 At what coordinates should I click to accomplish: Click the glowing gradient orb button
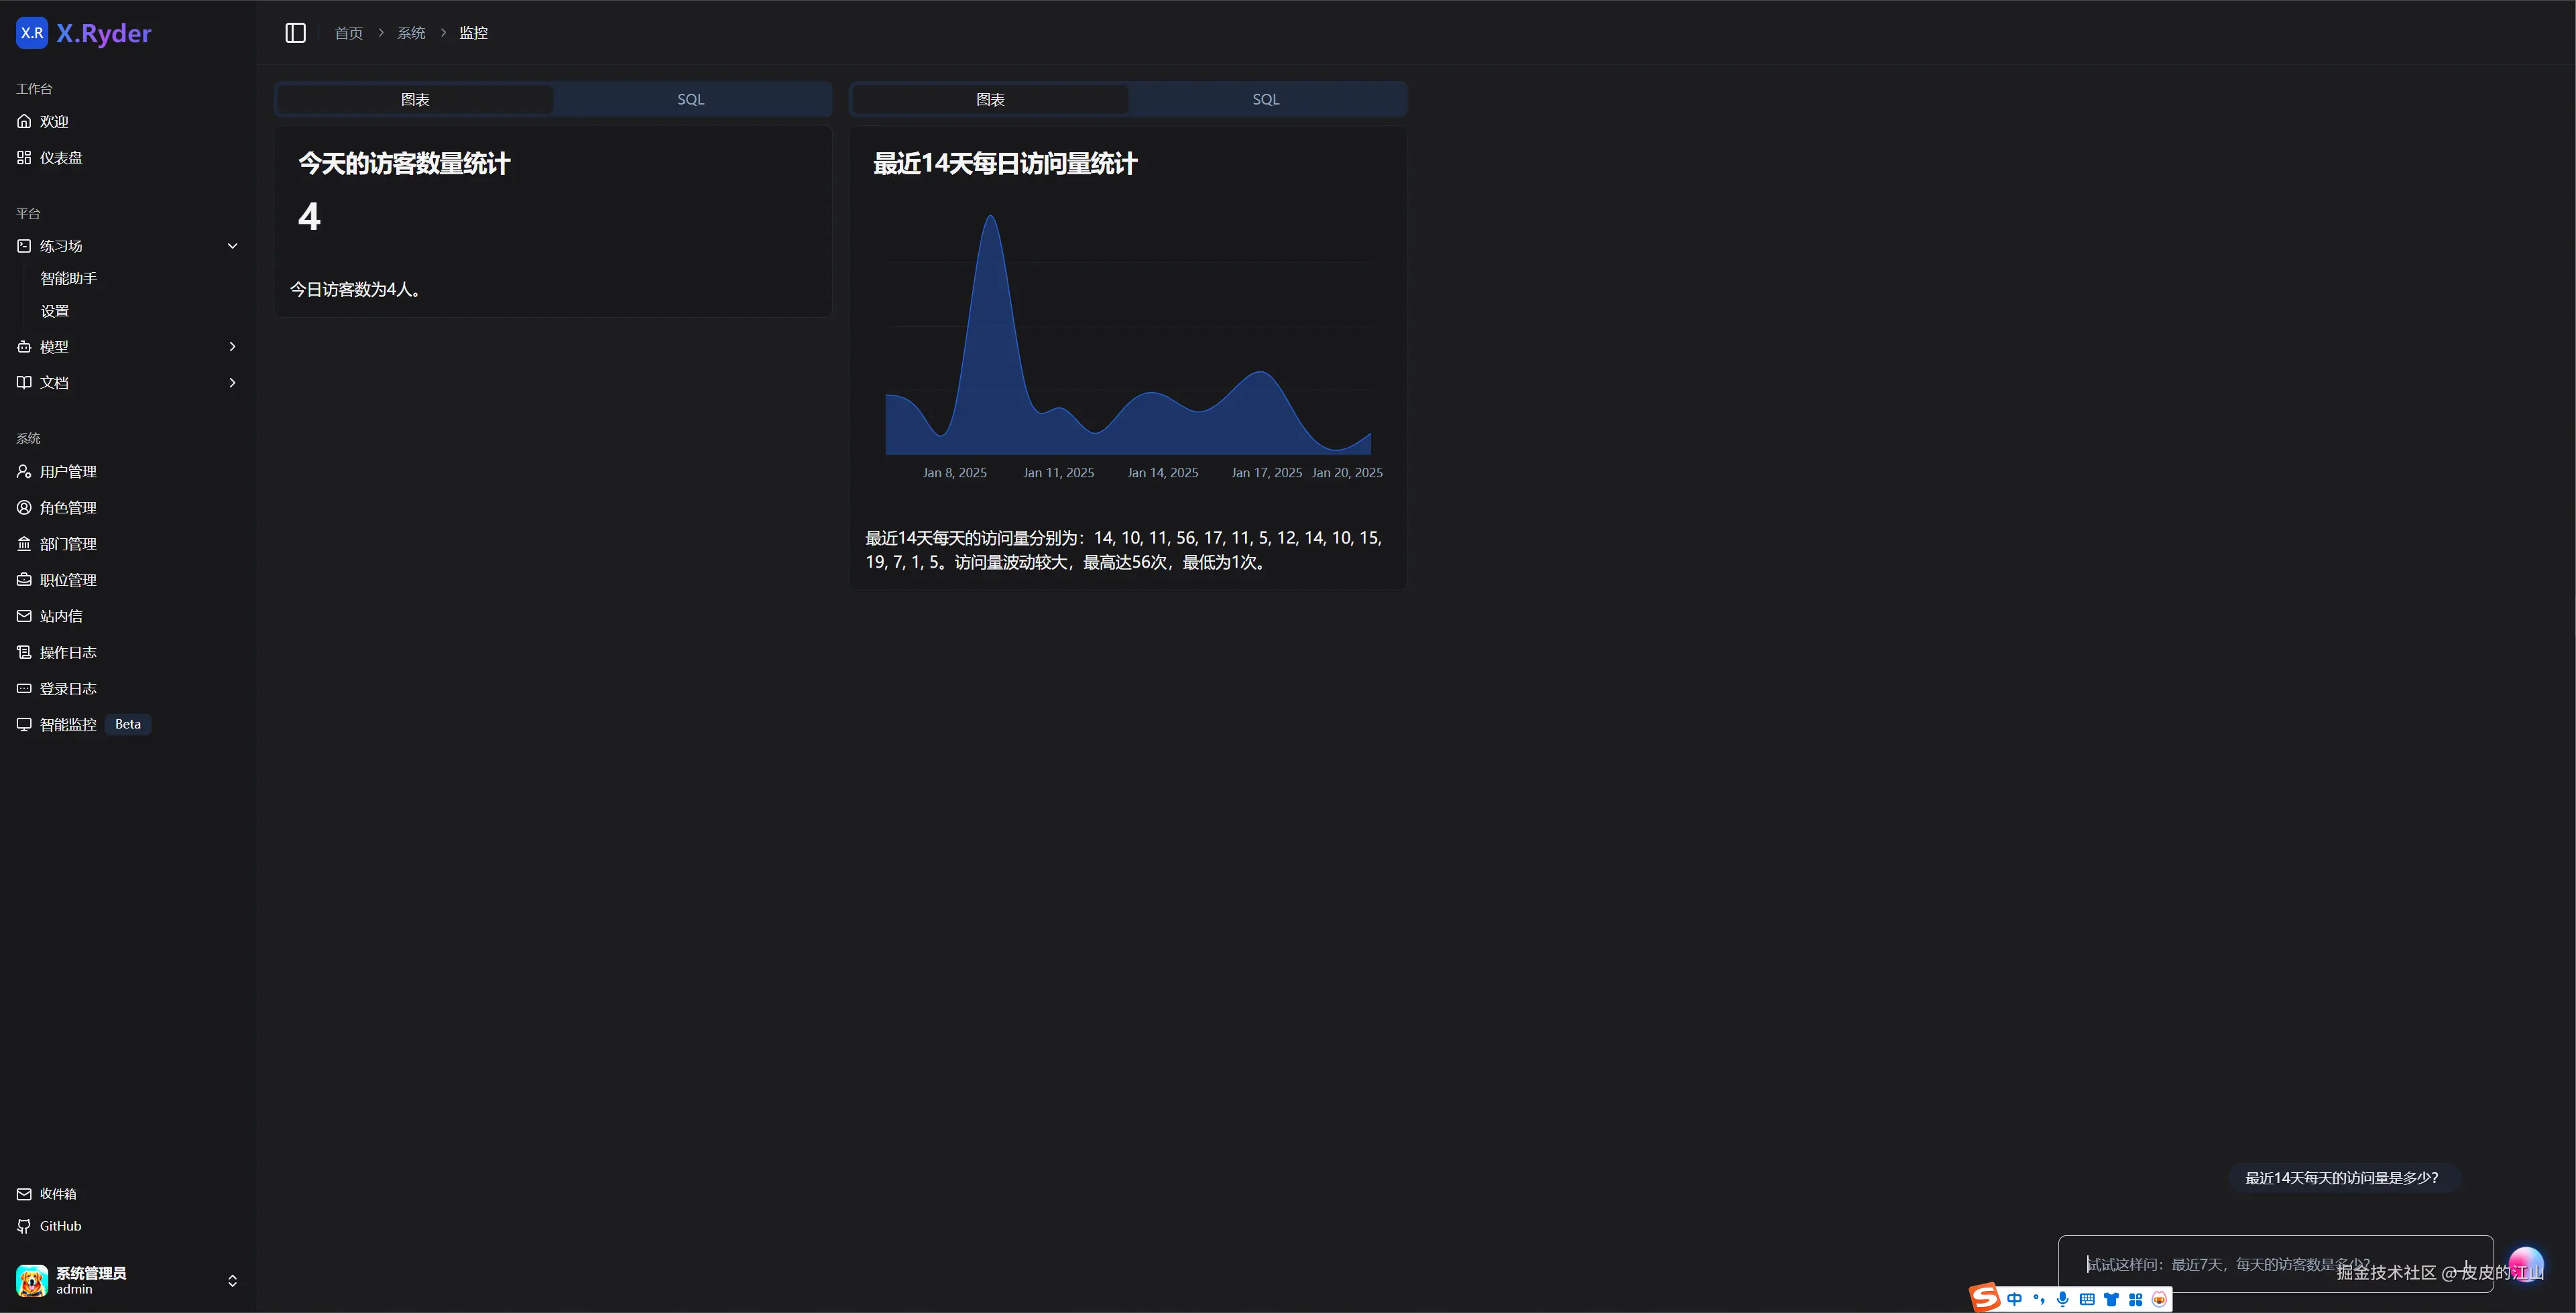pyautogui.click(x=2526, y=1264)
